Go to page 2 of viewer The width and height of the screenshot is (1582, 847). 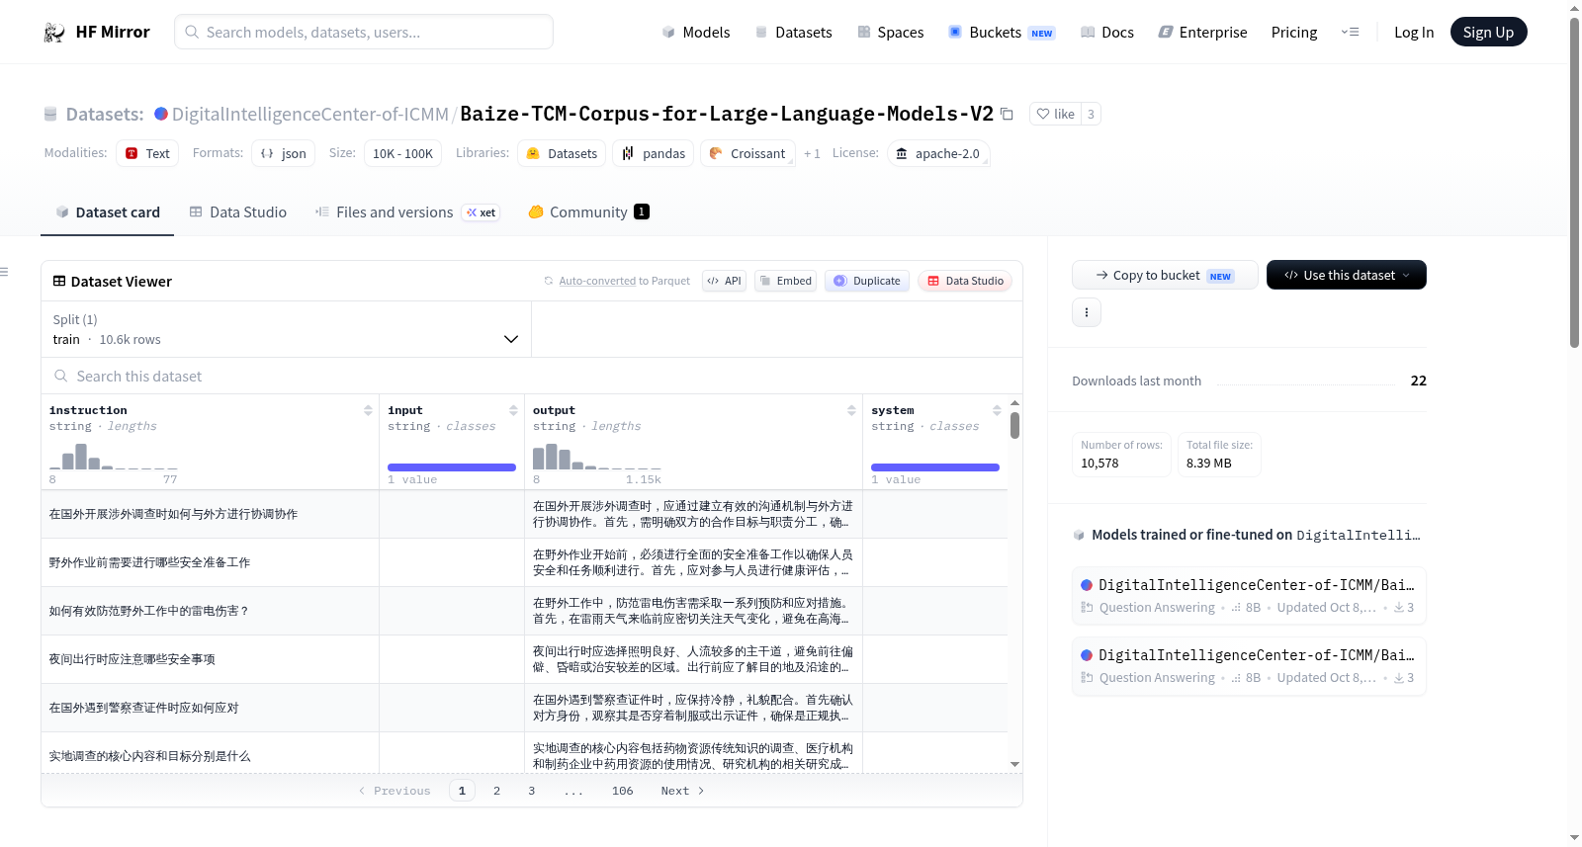[496, 791]
